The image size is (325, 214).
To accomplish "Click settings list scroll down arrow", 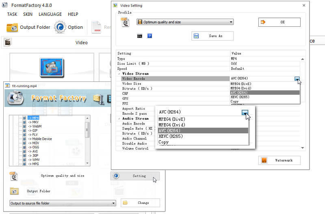I will coord(303,148).
